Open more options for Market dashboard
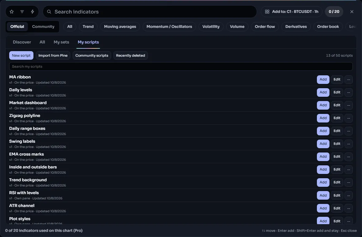362x237 pixels. coord(349,105)
